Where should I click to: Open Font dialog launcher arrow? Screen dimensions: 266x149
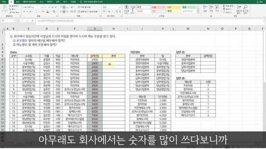(57, 16)
